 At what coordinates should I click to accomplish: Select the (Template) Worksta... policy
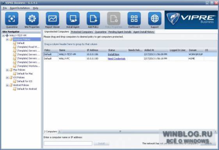pyautogui.click(x=28, y=66)
